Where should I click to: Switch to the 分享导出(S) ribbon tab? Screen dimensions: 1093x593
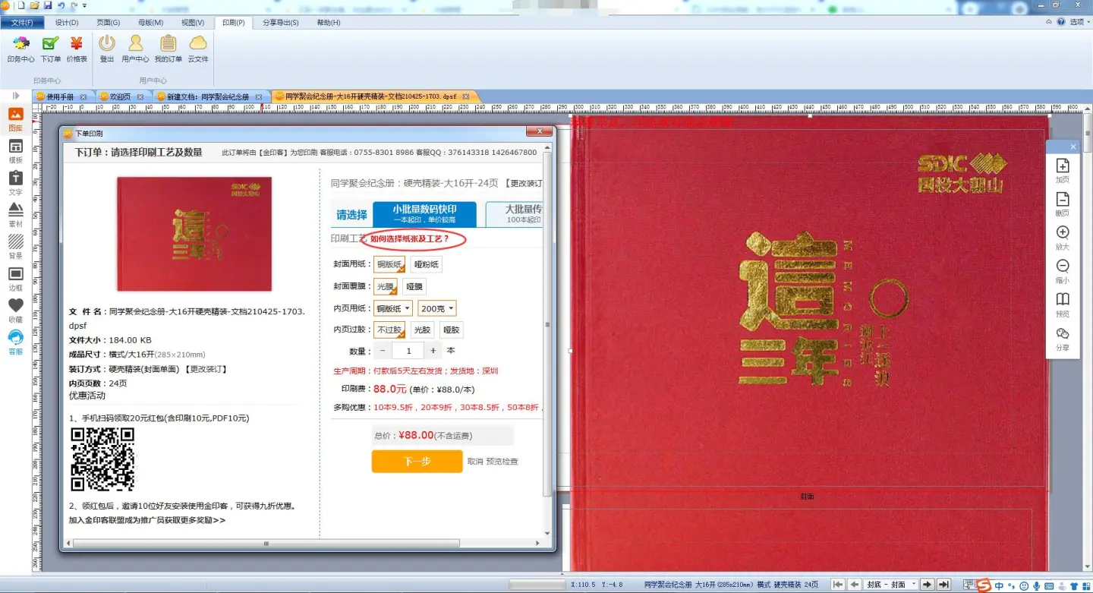tap(281, 23)
